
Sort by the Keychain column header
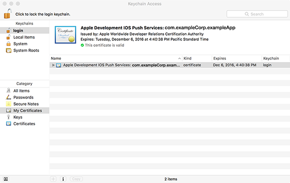[276, 58]
